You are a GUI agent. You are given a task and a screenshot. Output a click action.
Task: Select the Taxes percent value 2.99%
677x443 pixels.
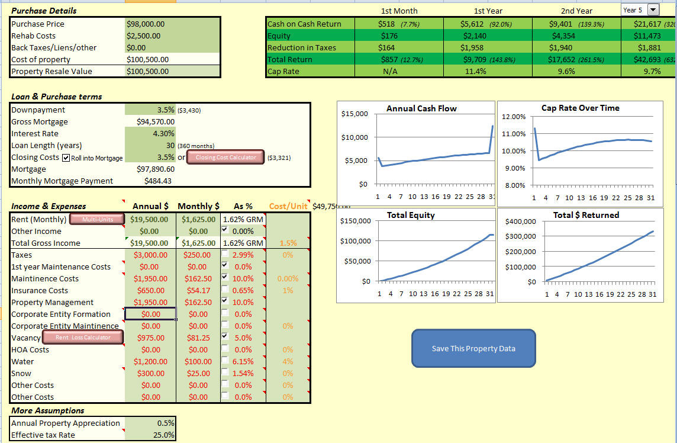coord(243,255)
